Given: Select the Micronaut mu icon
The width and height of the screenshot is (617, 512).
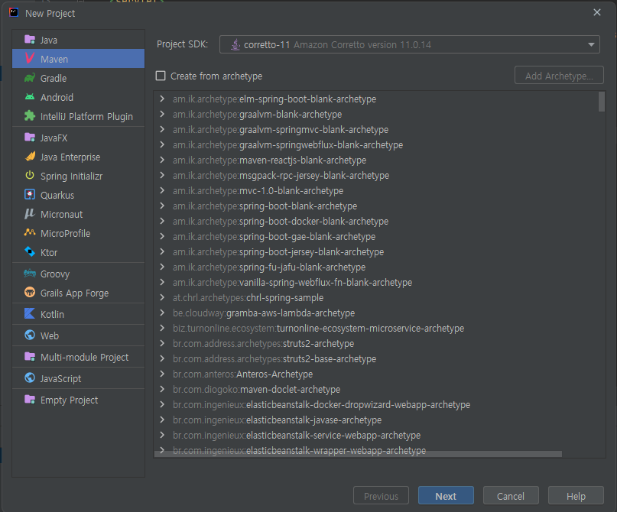Looking at the screenshot, I should [30, 213].
